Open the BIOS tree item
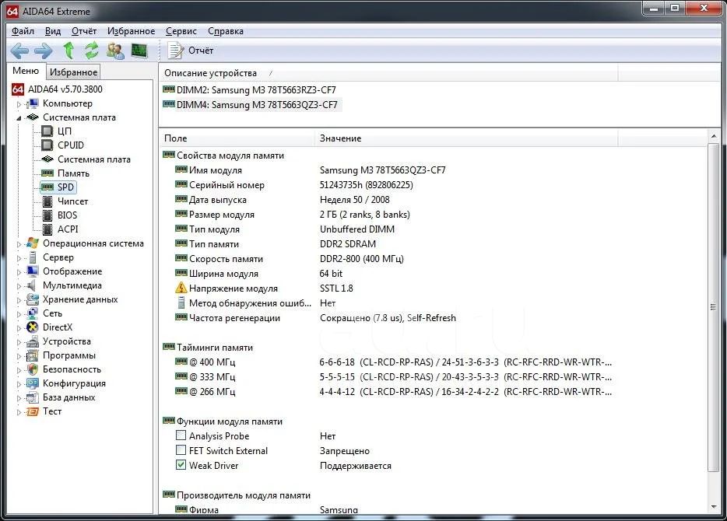727x521 pixels. coord(67,215)
